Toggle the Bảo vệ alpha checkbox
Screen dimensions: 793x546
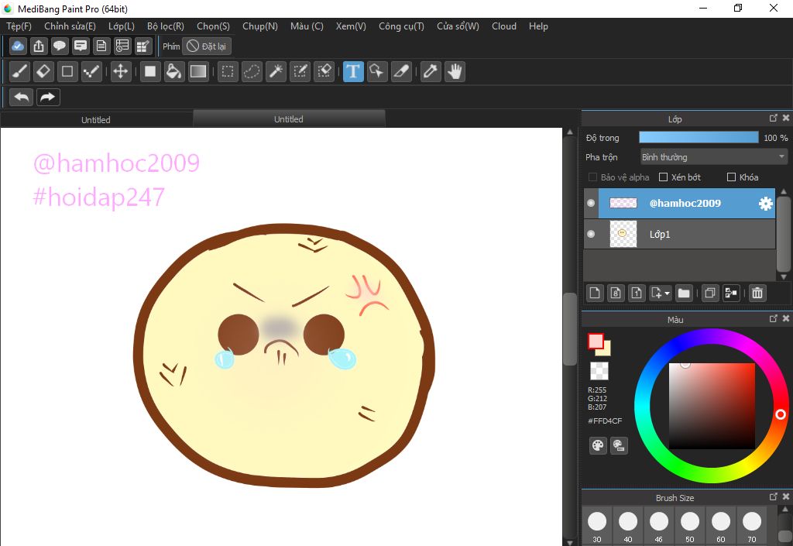pos(592,177)
